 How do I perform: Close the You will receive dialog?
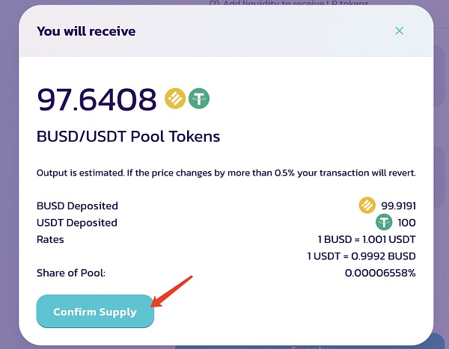click(x=399, y=31)
